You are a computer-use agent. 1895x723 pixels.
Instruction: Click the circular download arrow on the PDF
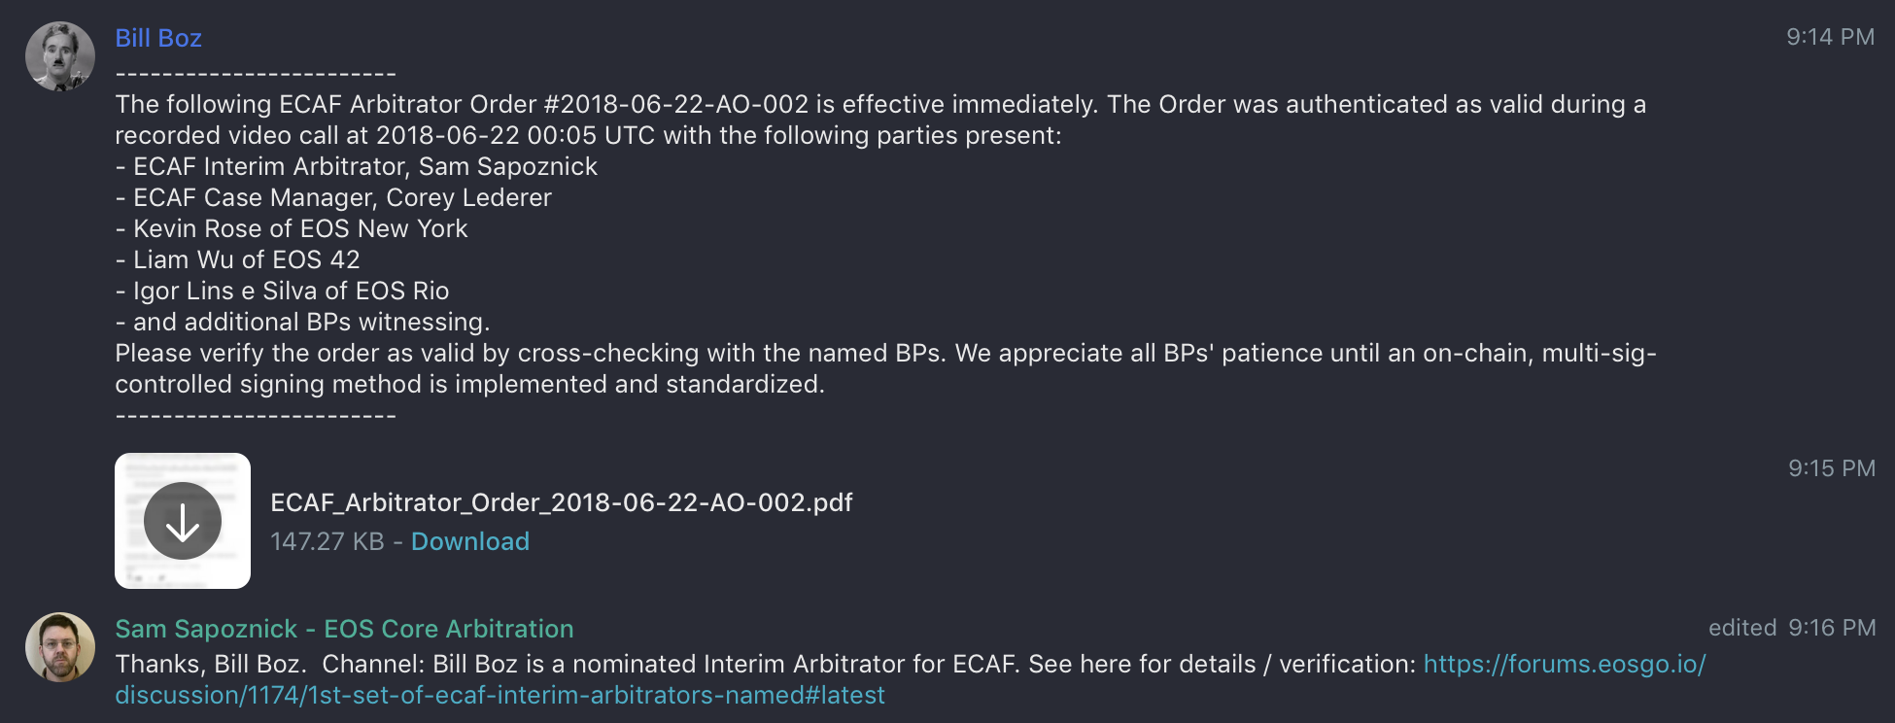click(183, 521)
